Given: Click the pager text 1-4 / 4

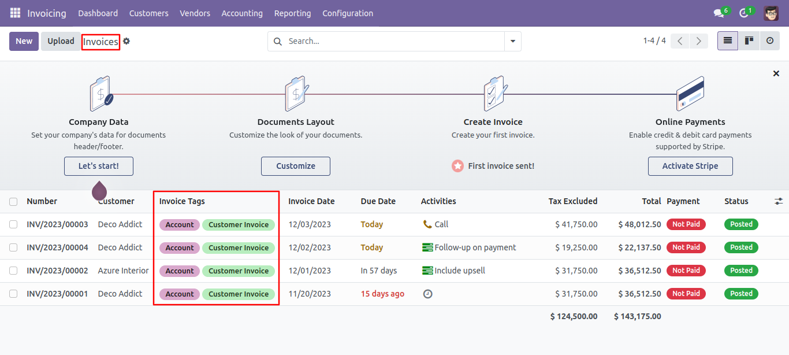Looking at the screenshot, I should point(654,41).
